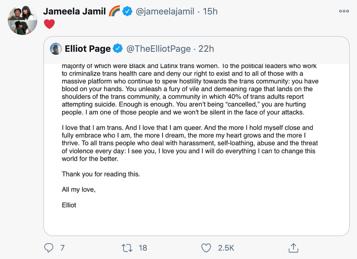The image size is (357, 259).
Task: Open the more options menu
Action: tap(344, 11)
